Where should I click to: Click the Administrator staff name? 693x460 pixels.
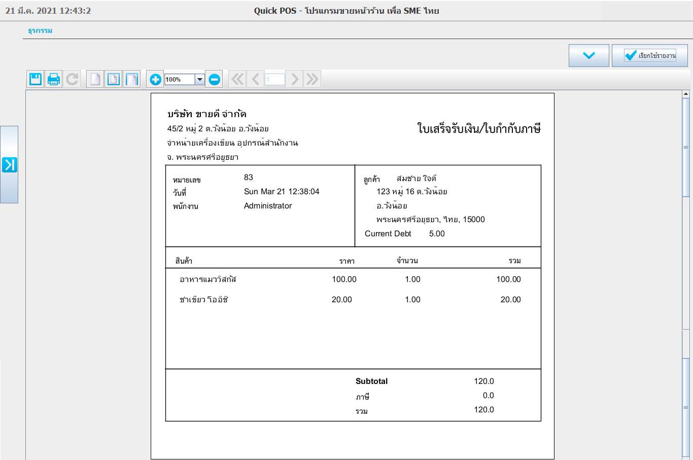[x=268, y=206]
